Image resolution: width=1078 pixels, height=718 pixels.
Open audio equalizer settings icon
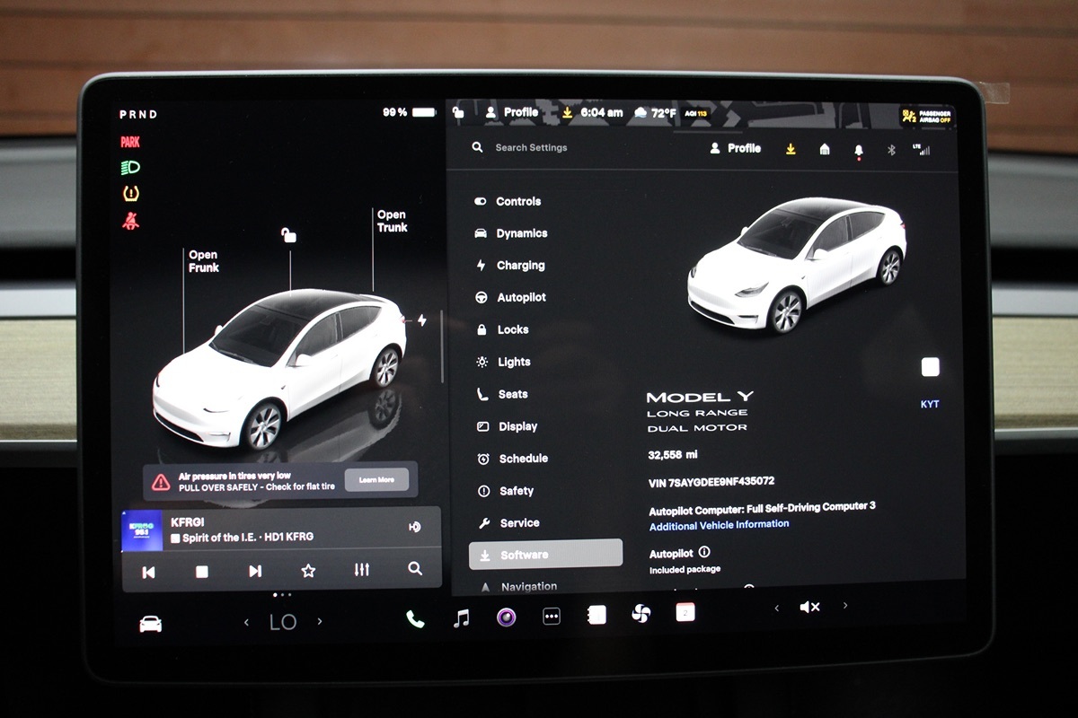pyautogui.click(x=362, y=570)
